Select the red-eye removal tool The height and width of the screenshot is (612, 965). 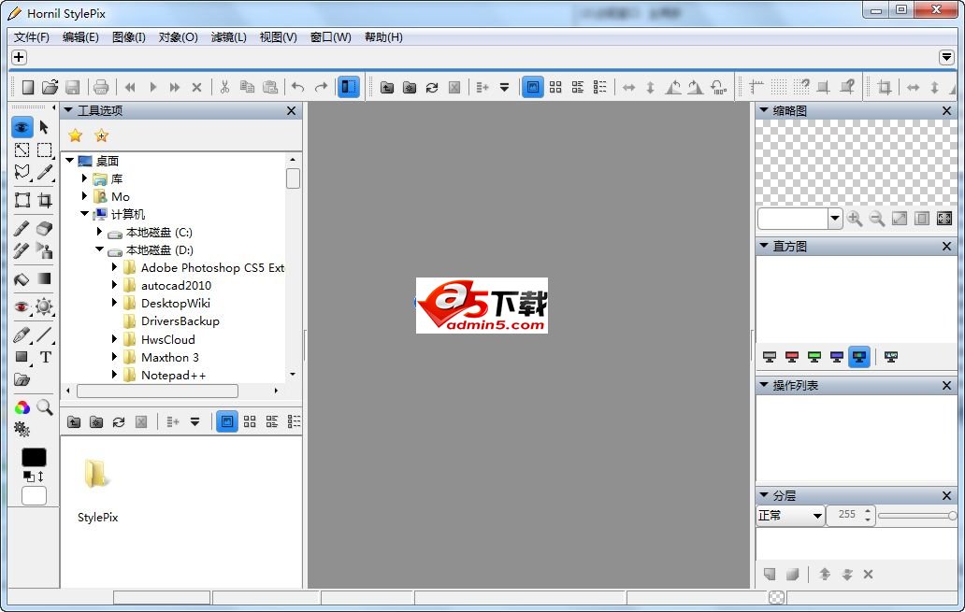point(21,306)
